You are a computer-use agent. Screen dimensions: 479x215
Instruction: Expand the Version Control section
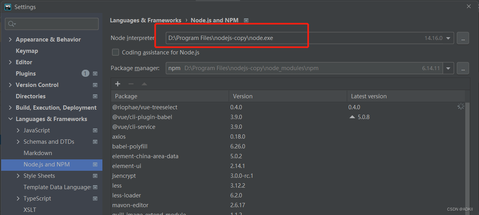tap(10, 85)
